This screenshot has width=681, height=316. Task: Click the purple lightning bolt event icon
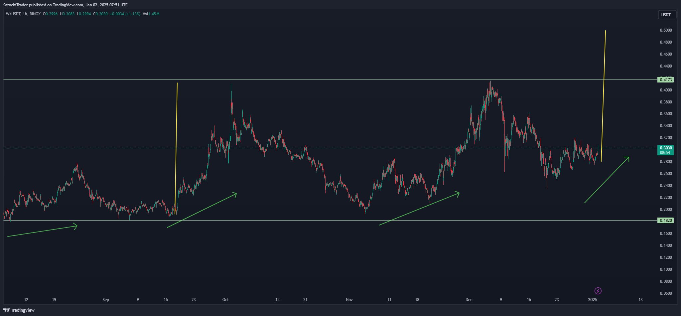pos(598,291)
